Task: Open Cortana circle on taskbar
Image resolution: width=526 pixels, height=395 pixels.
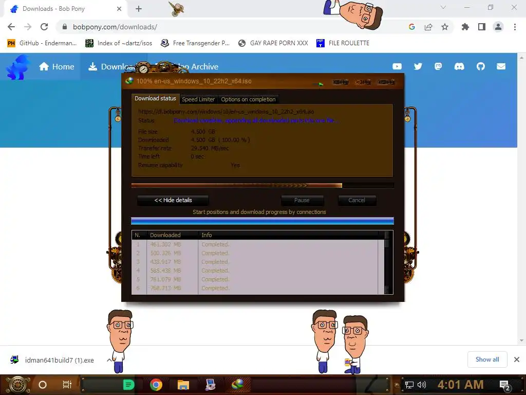Action: click(x=43, y=385)
